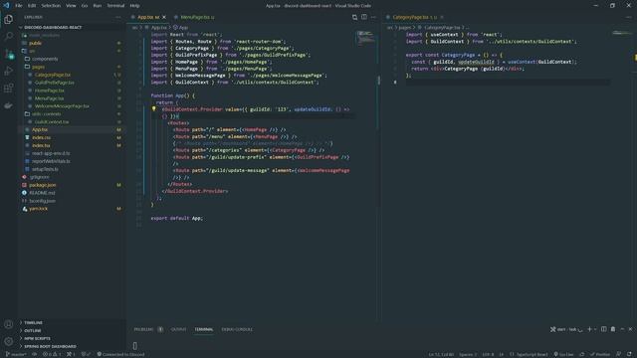The height and width of the screenshot is (358, 637).
Task: Close the terminal panel
Action: click(x=630, y=329)
